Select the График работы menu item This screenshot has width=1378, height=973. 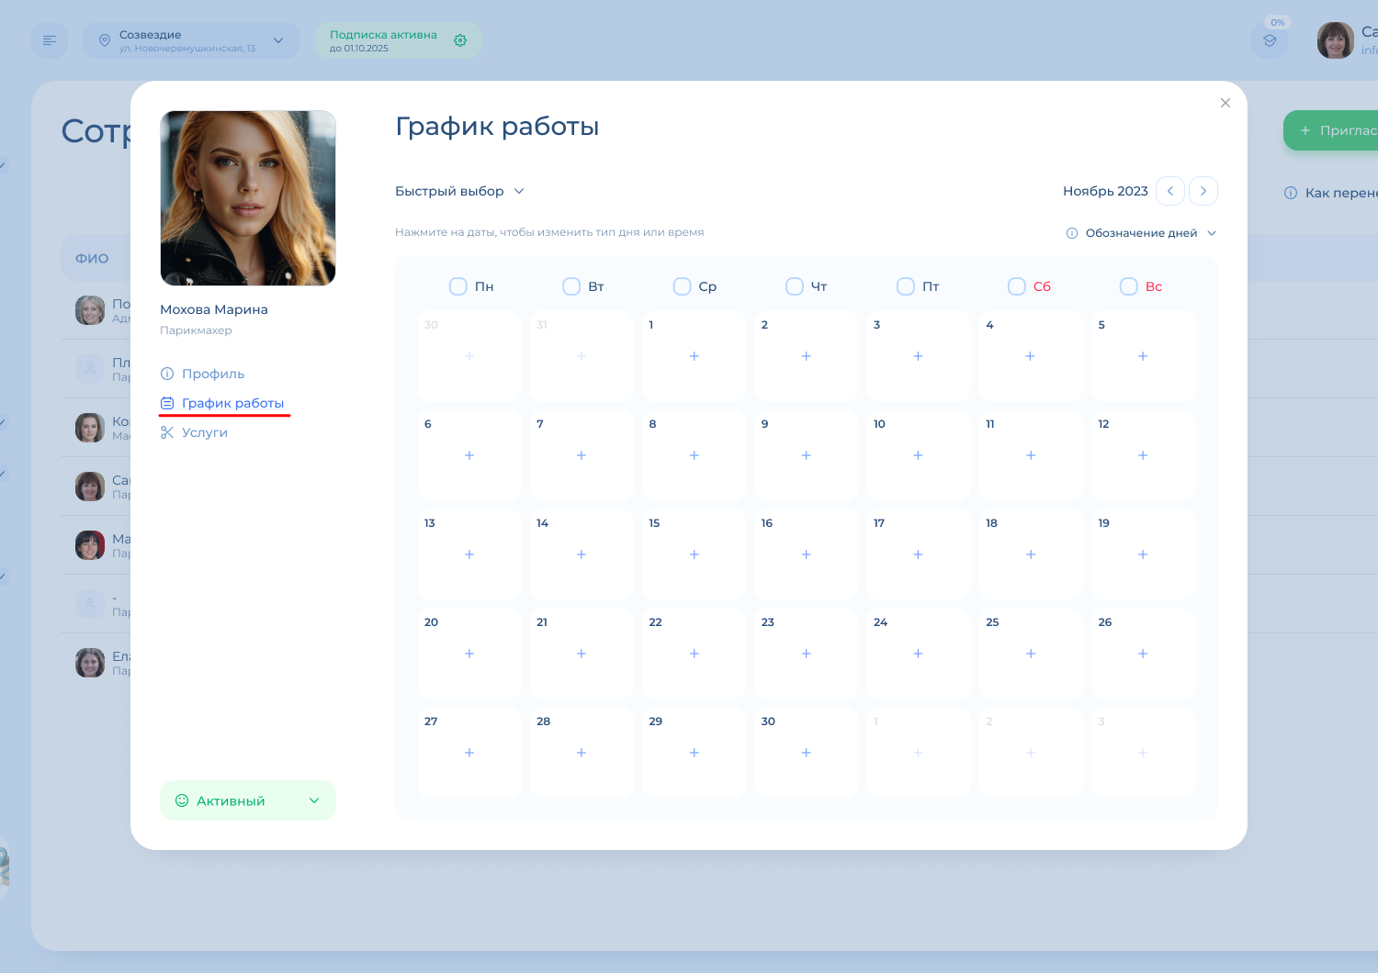232,403
